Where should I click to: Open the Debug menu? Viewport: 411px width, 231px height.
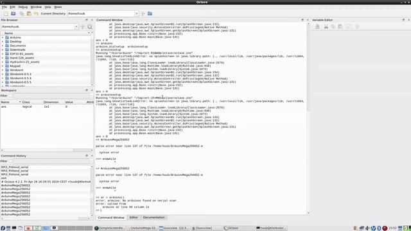[x=23, y=7]
